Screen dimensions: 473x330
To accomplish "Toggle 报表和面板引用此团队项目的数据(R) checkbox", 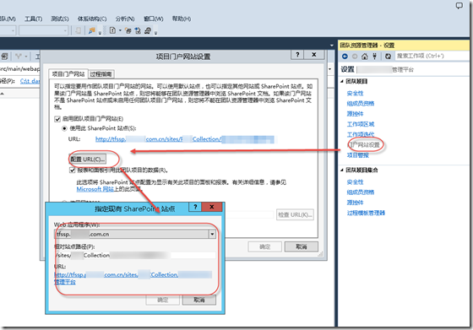I will 72,170.
